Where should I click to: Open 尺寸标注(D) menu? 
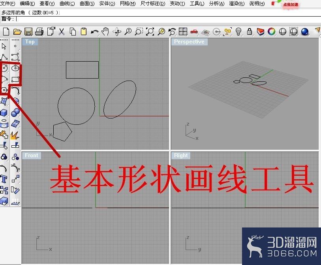pyautogui.click(x=153, y=4)
